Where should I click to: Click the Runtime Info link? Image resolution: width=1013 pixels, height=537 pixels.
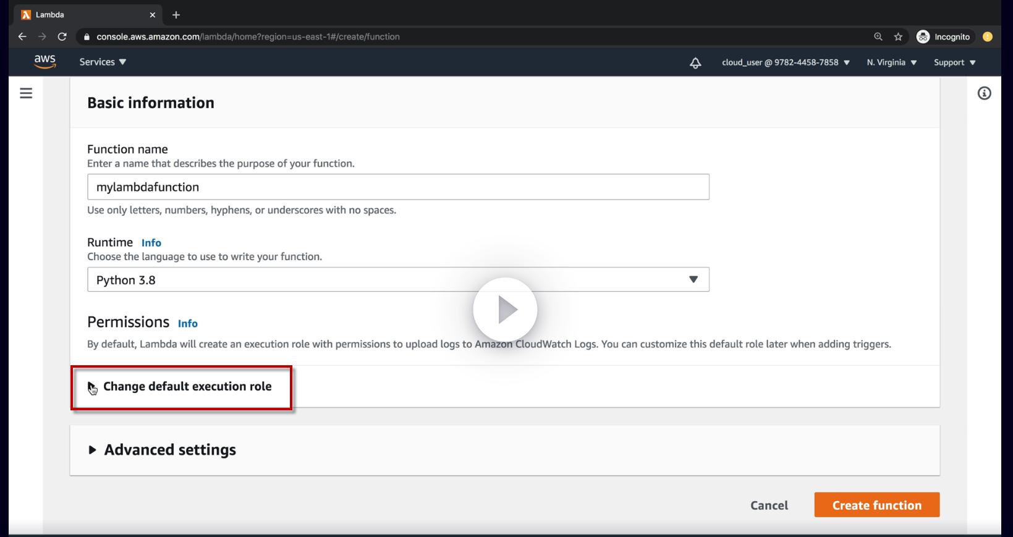(151, 243)
